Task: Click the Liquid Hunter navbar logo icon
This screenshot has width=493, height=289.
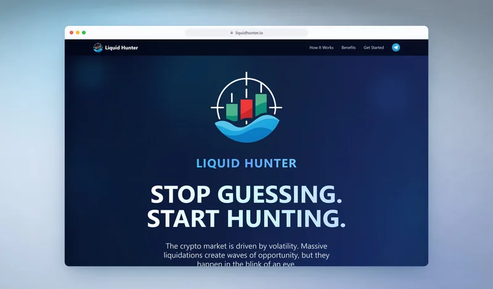Action: [98, 47]
